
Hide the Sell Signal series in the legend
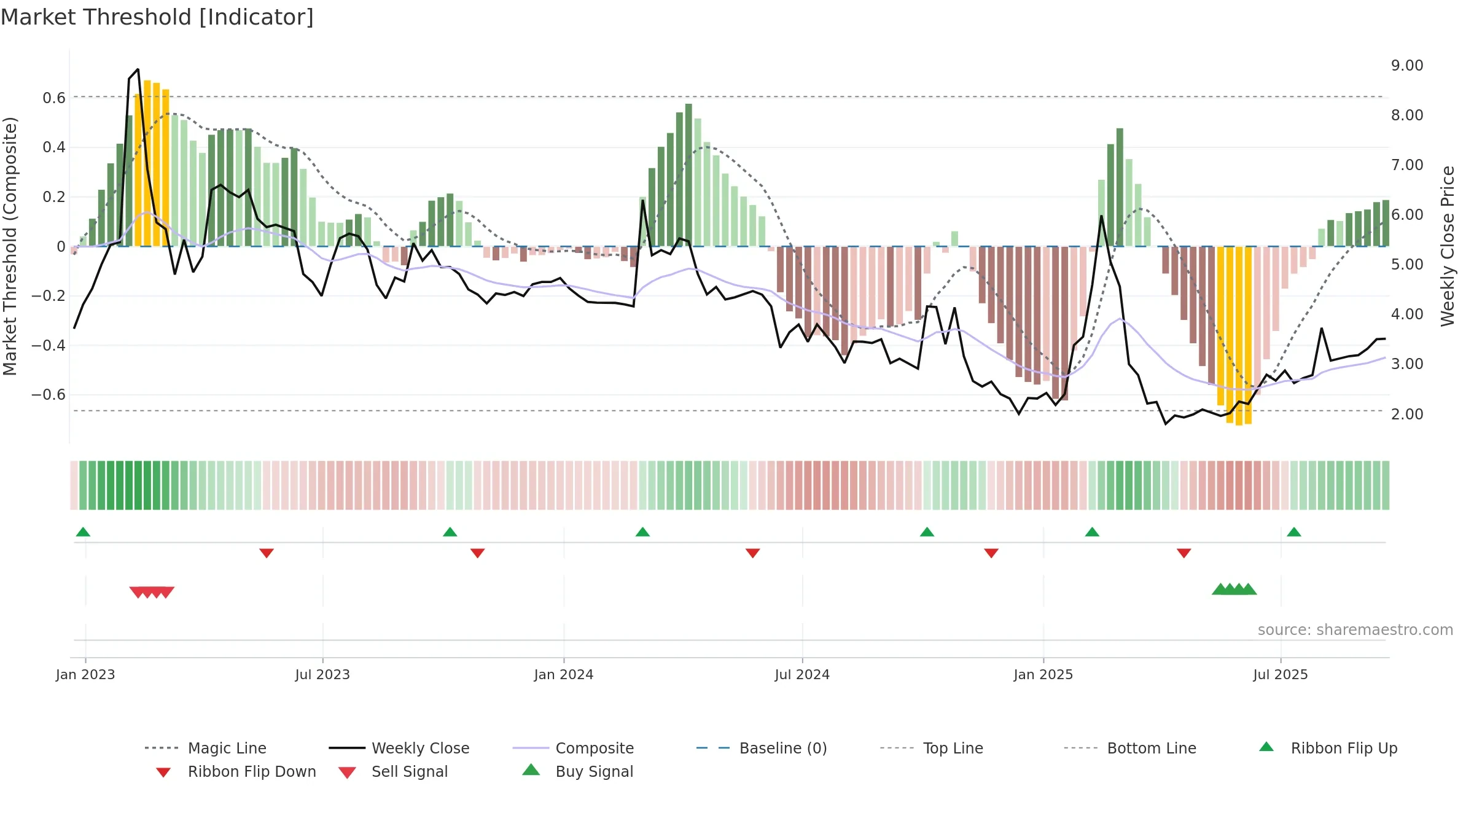[x=393, y=771]
